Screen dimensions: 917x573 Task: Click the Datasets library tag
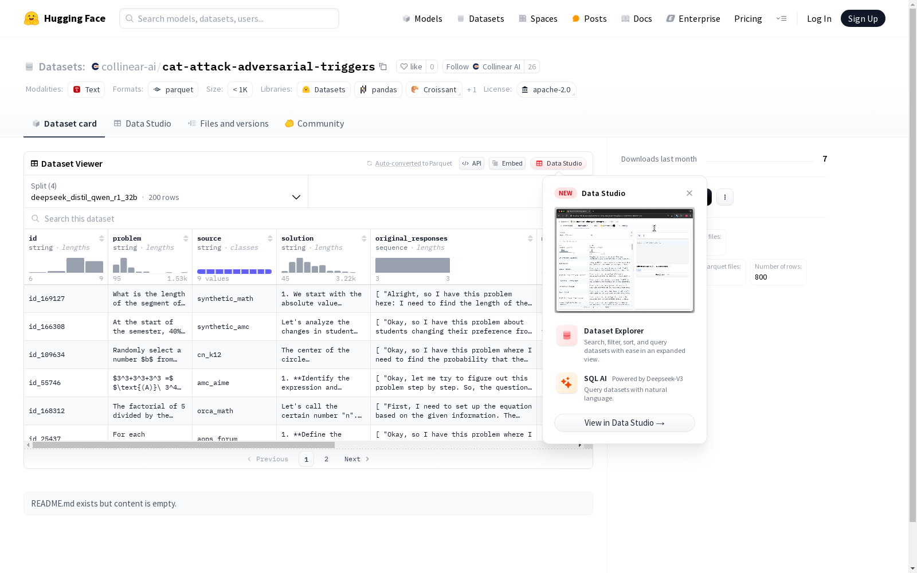pos(324,89)
